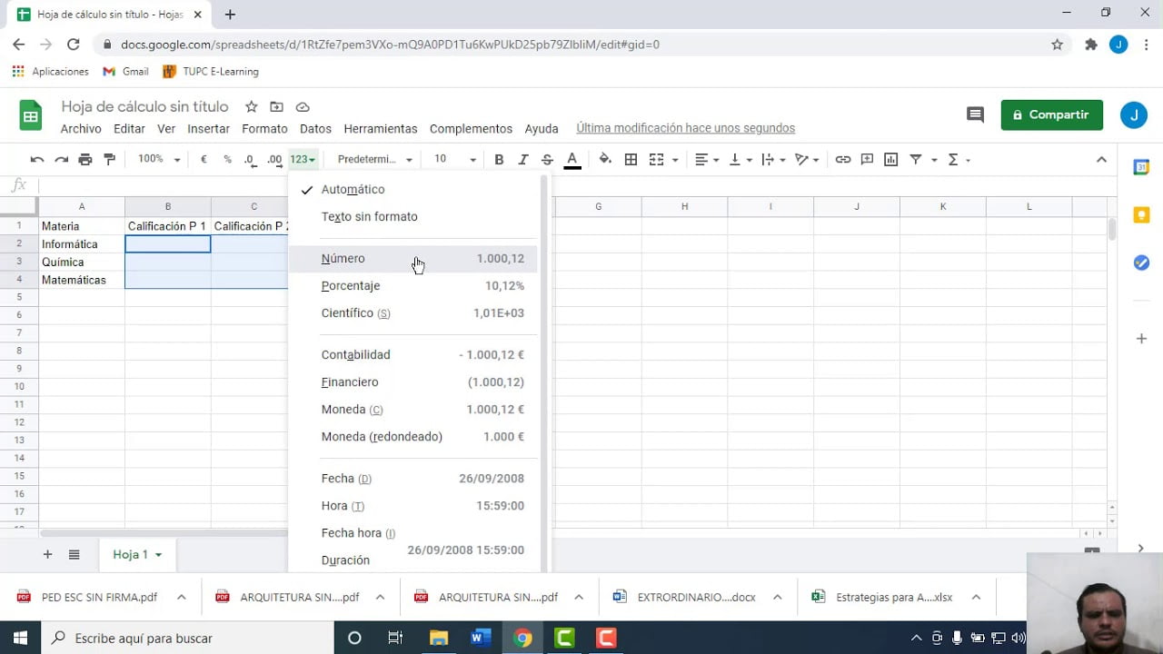This screenshot has width=1163, height=654.
Task: Open Google Calendar side panel
Action: 1141,167
